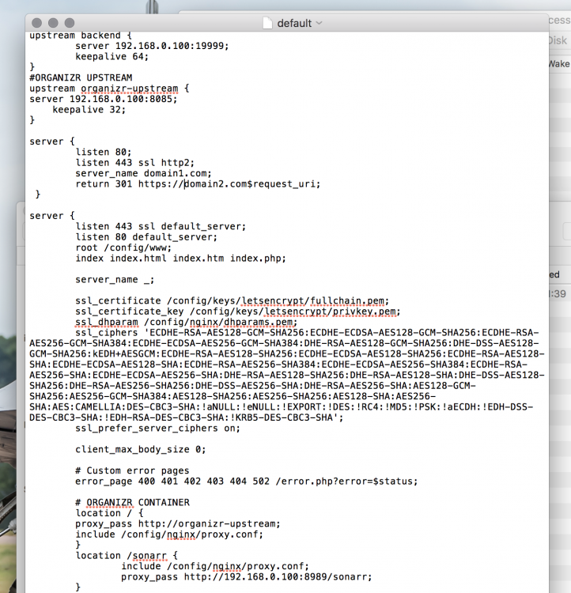Click 'proxy_pass http://192.168.0.100:8989/sonarr;' line
Viewport: 571px width, 593px height.
point(246,576)
